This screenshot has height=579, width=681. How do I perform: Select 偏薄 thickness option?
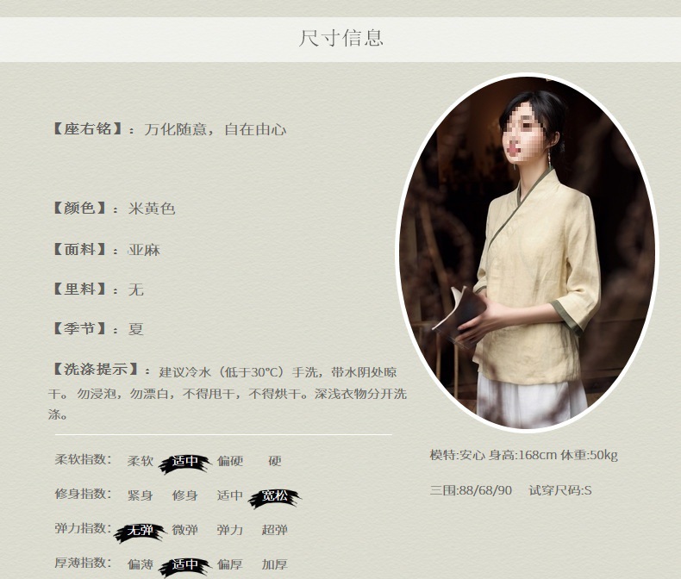point(140,564)
